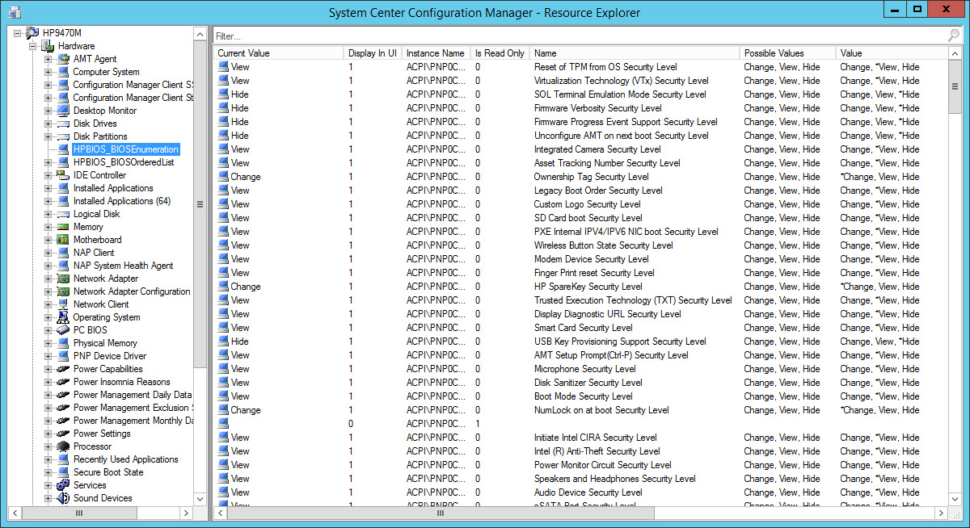The image size is (970, 528).
Task: Click the PC BIOS chip icon
Action: 63,330
